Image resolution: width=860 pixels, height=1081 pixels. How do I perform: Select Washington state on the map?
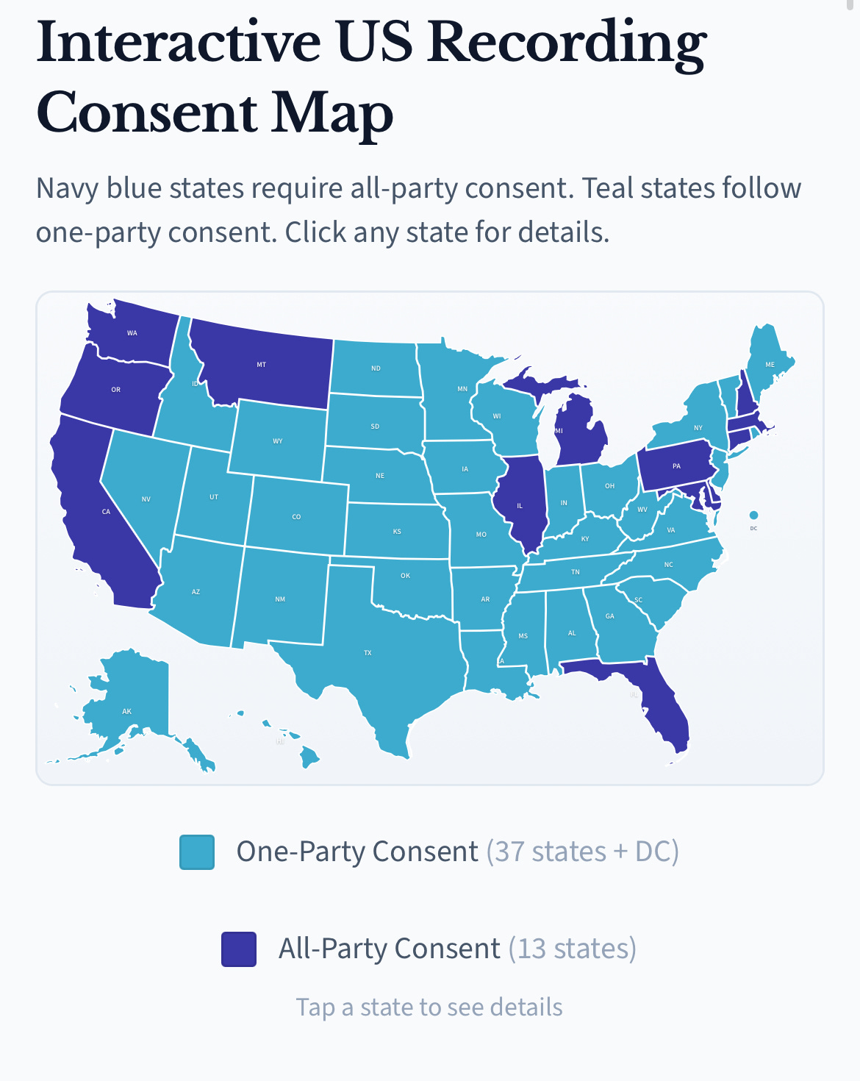(x=132, y=331)
